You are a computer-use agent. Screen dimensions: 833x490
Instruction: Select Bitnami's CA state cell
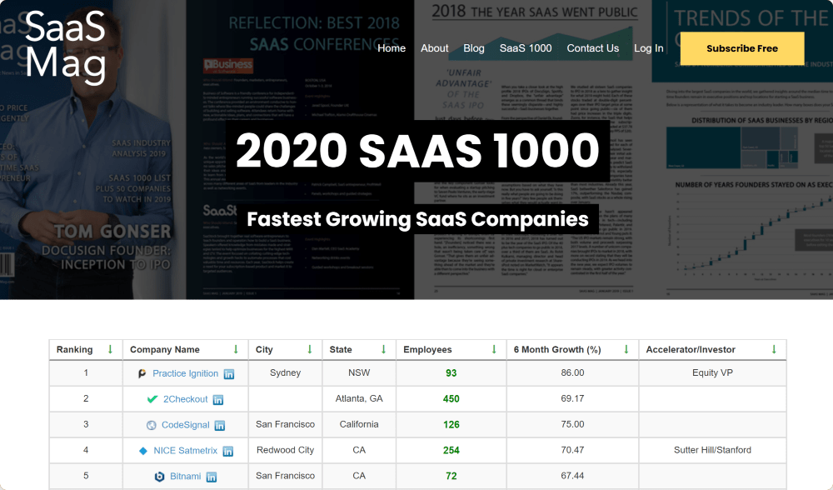coord(359,476)
